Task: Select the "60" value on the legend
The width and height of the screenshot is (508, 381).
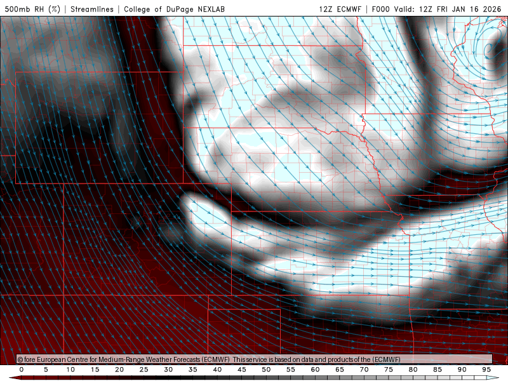Action: 315,370
